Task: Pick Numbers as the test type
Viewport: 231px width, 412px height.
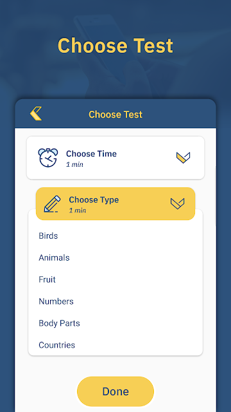Action: [56, 301]
